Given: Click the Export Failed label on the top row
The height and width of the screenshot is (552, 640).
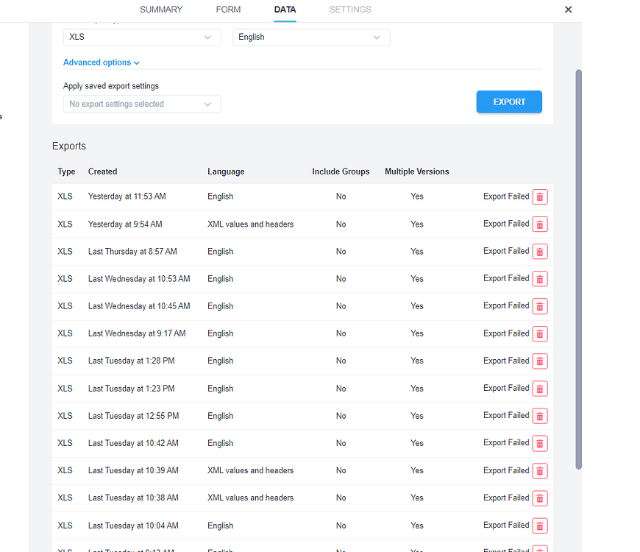Looking at the screenshot, I should (506, 197).
